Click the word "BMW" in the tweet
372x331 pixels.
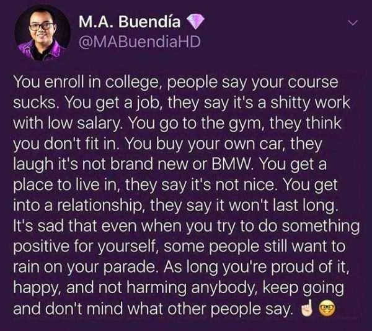(231, 164)
